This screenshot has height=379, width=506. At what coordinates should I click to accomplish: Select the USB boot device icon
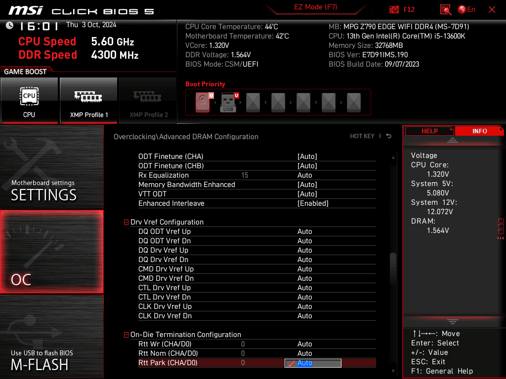pyautogui.click(x=229, y=103)
